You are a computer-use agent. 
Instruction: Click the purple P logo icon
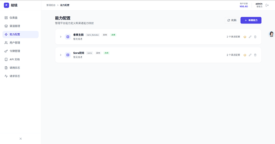click(x=6, y=5)
